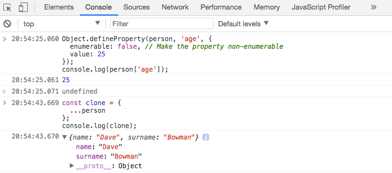Screen dimensions: 392x173
Task: Click the blue info badge beside object
Action: [205, 137]
